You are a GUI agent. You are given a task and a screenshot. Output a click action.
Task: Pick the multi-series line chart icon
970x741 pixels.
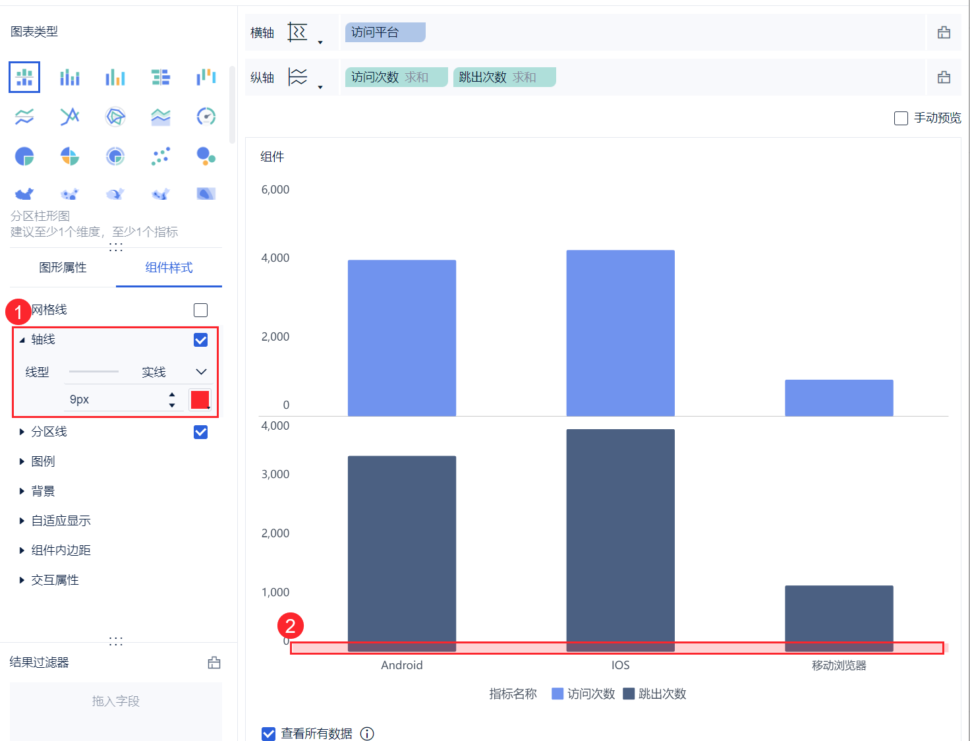70,117
